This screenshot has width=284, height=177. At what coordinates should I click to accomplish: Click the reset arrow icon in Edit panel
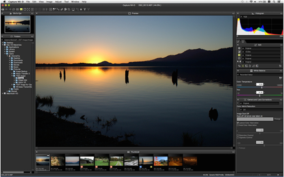click(280, 66)
